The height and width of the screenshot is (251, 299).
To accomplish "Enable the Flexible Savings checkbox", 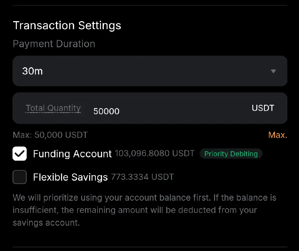I will point(19,177).
